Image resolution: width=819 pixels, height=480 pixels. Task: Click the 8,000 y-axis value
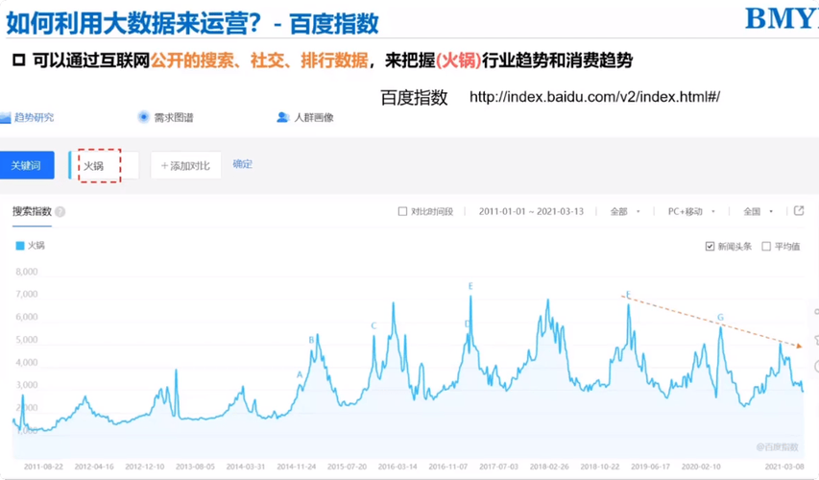(x=27, y=272)
